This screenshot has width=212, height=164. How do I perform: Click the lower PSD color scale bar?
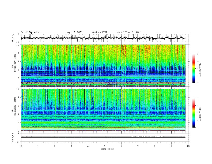point(194,113)
